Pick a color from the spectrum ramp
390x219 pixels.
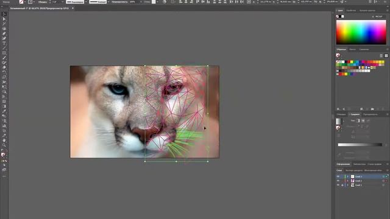(x=361, y=32)
